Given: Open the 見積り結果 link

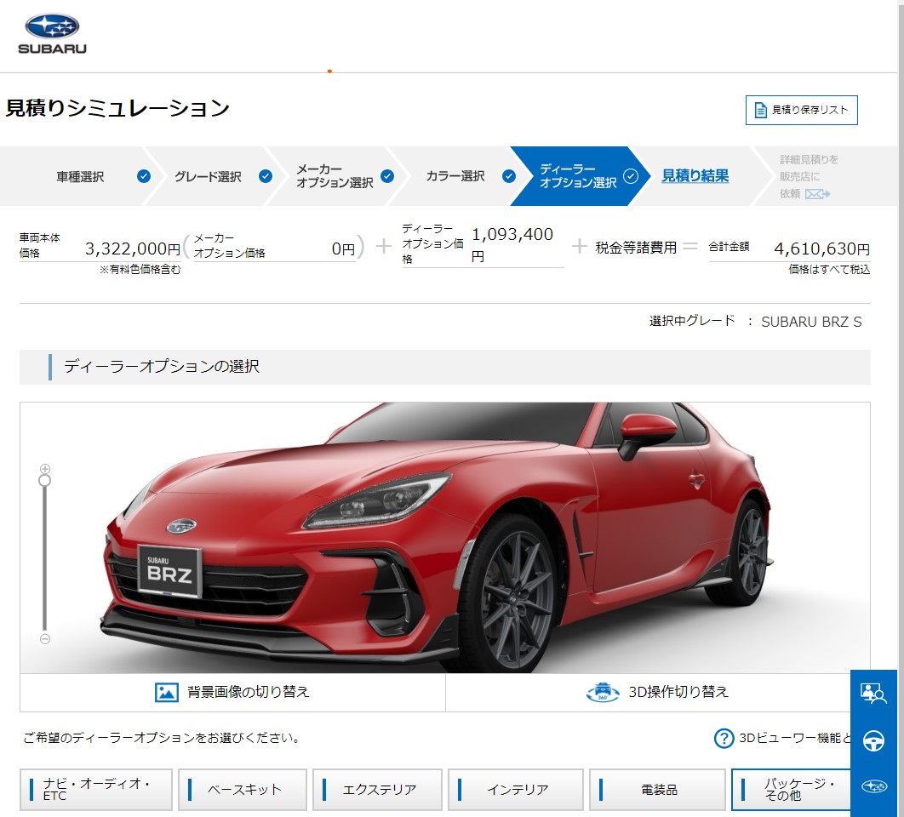Looking at the screenshot, I should [695, 175].
